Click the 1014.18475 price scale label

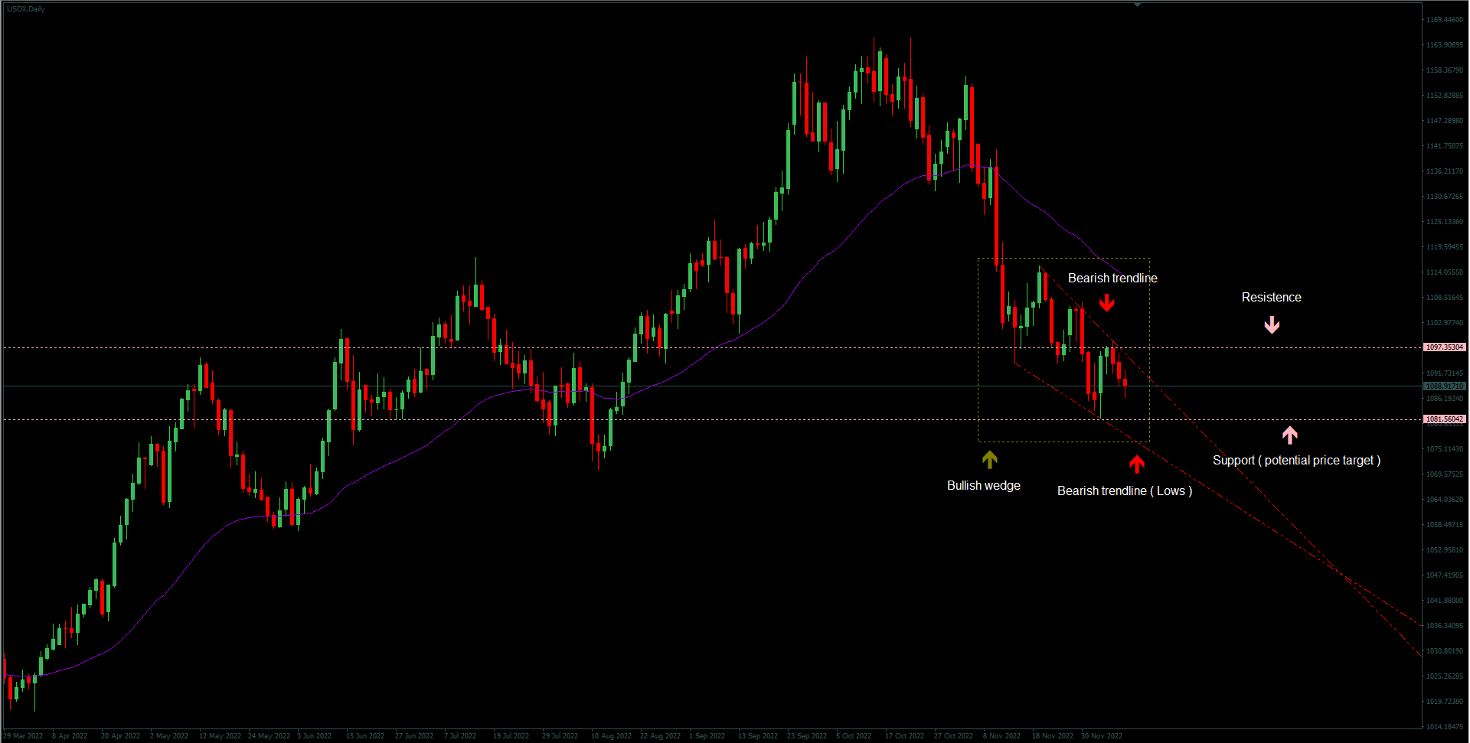(x=1444, y=727)
